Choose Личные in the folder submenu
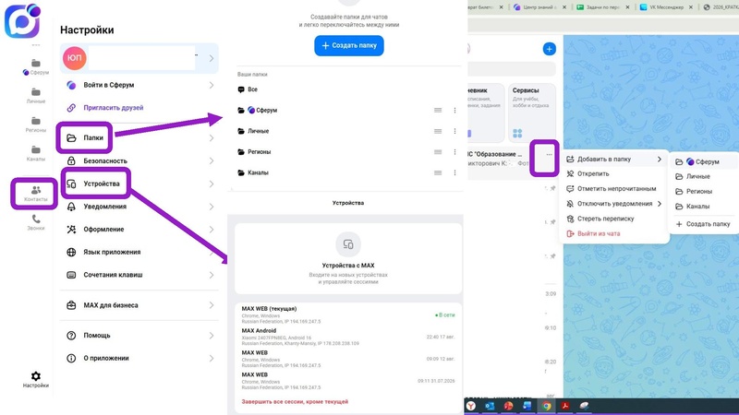 [x=702, y=176]
